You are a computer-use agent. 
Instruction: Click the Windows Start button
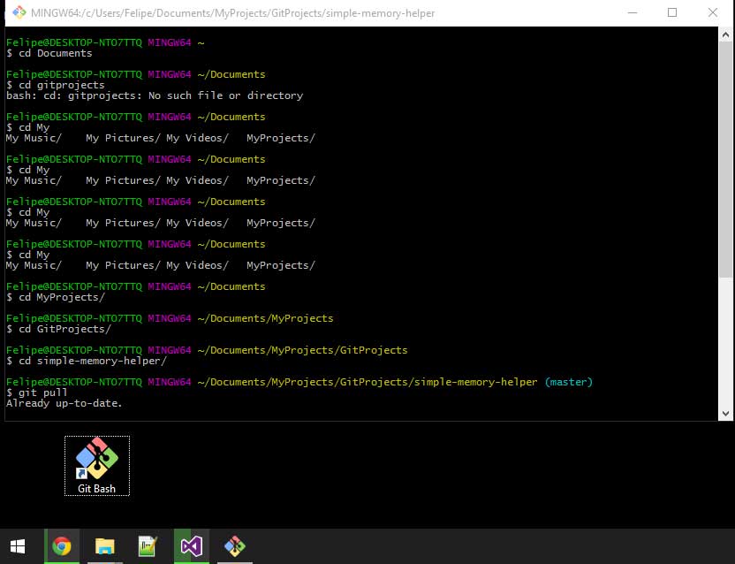pos(18,545)
